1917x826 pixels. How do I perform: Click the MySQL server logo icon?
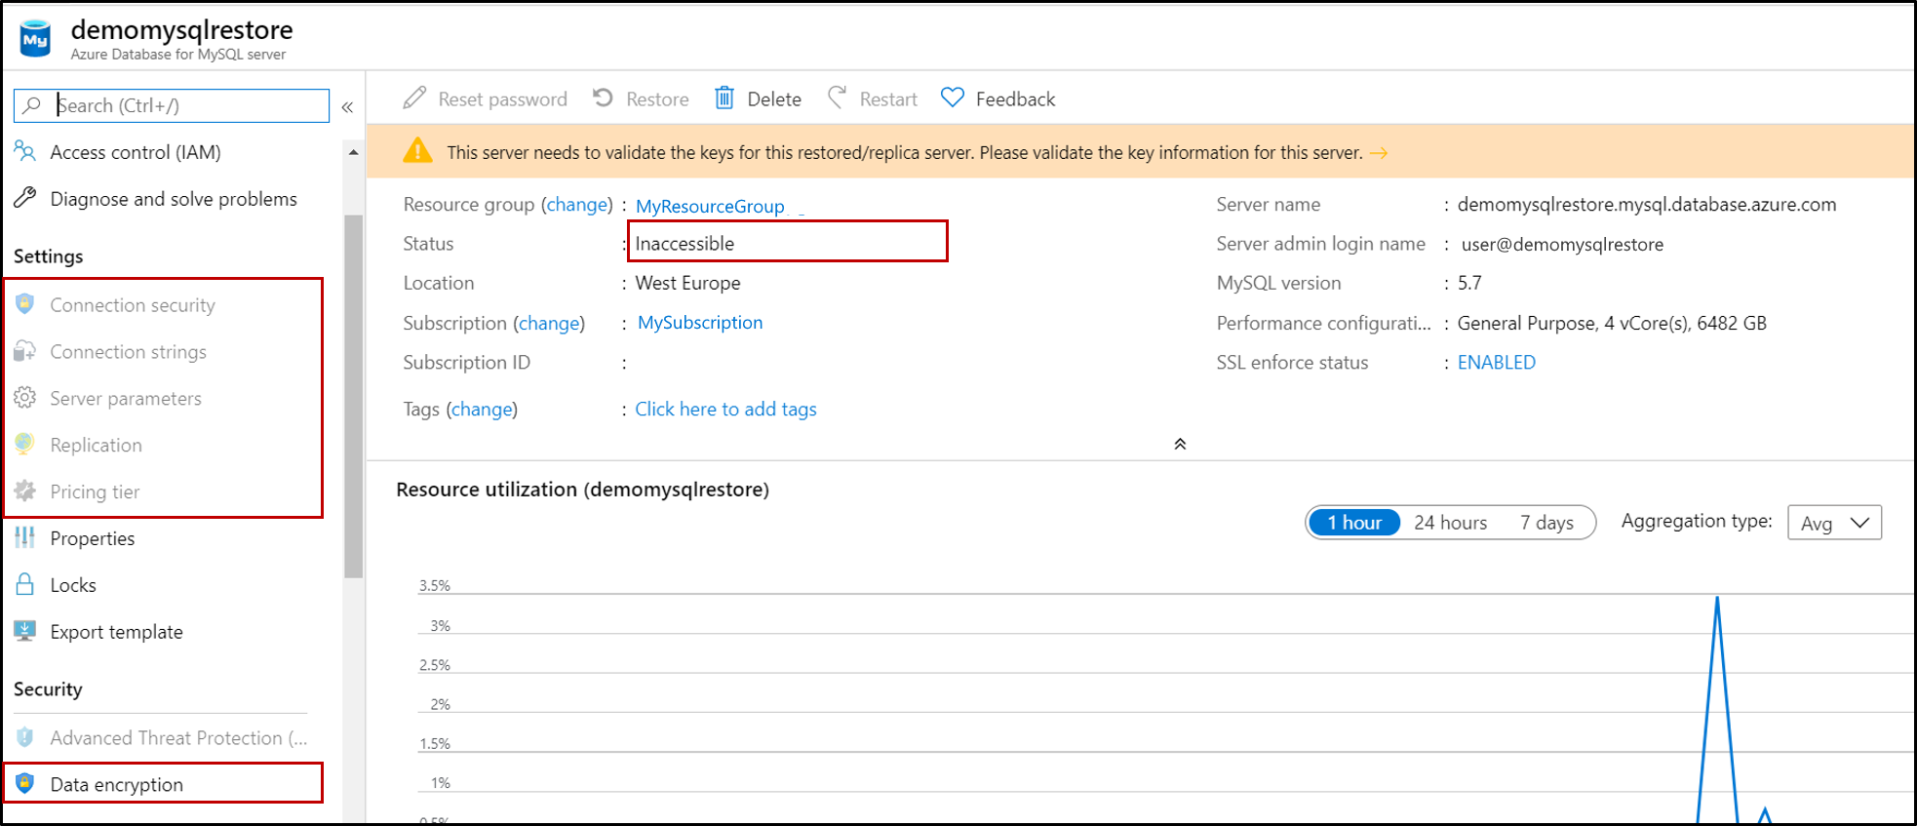coord(35,38)
